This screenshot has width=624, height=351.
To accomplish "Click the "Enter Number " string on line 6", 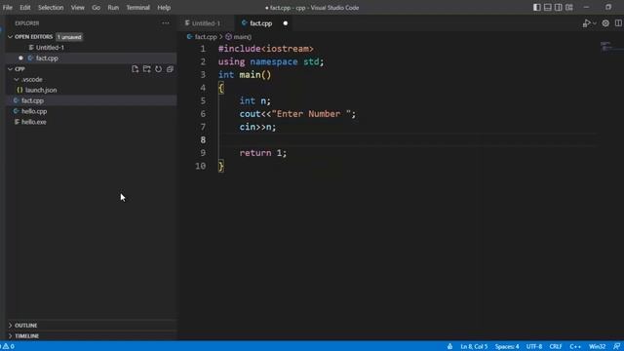I will (x=311, y=114).
